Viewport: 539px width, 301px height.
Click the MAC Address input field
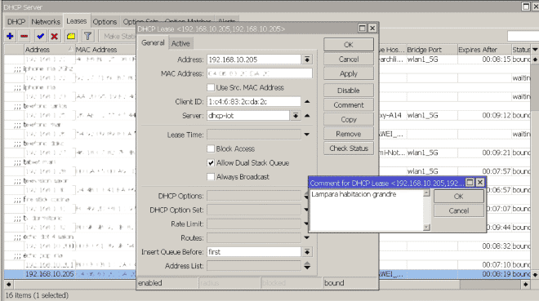point(260,73)
